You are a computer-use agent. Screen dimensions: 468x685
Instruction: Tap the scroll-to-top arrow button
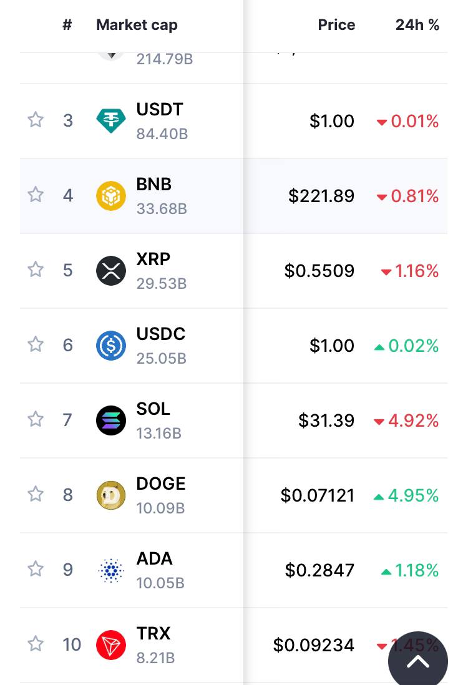point(417,661)
